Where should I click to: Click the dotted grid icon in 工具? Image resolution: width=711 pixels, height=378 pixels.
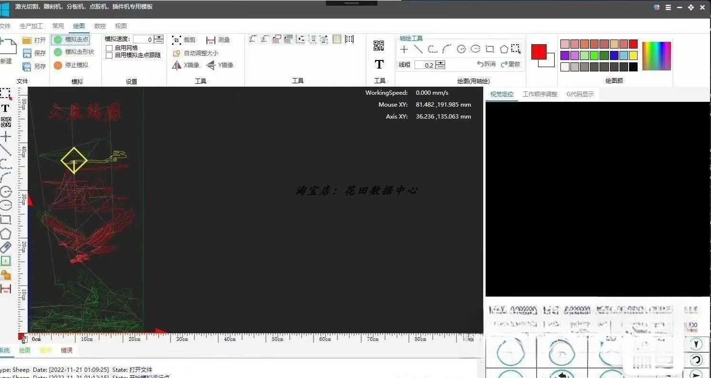[349, 40]
